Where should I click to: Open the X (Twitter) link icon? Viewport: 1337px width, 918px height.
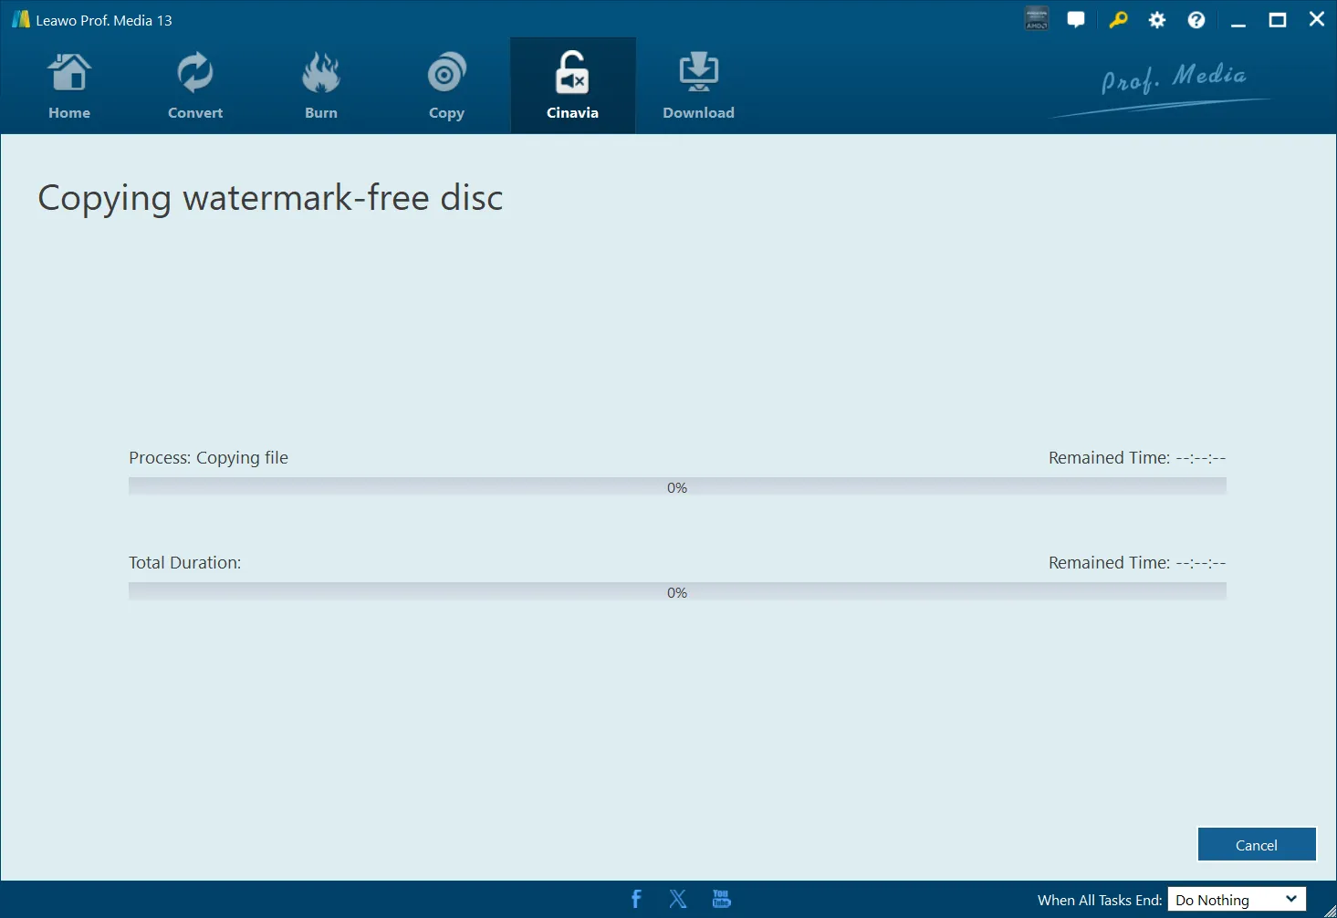pos(678,899)
